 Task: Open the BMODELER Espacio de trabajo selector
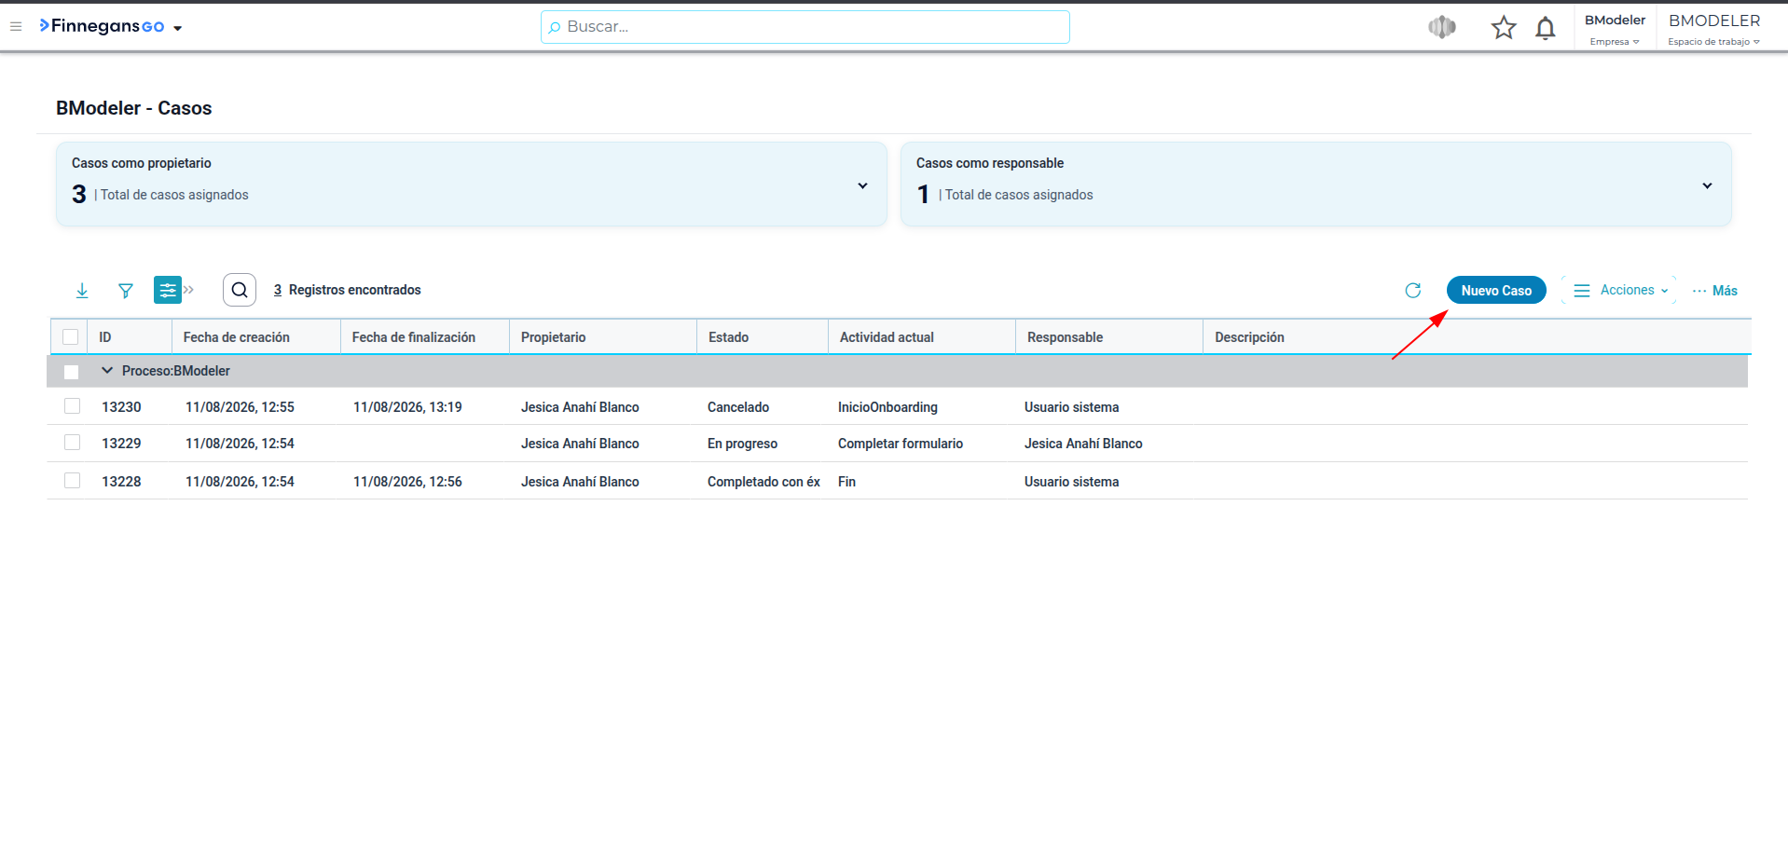click(x=1714, y=29)
